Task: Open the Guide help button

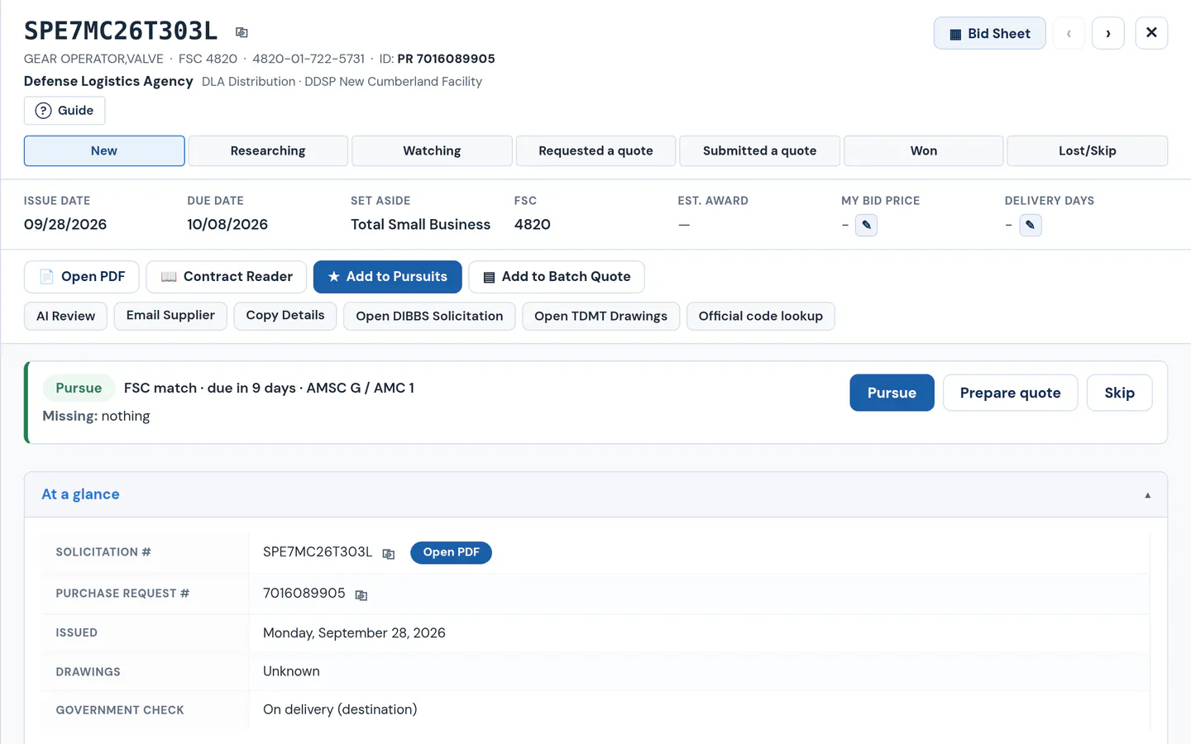Action: click(x=65, y=111)
